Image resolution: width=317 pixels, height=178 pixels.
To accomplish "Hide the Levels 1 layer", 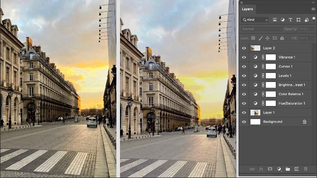I will pyautogui.click(x=244, y=76).
